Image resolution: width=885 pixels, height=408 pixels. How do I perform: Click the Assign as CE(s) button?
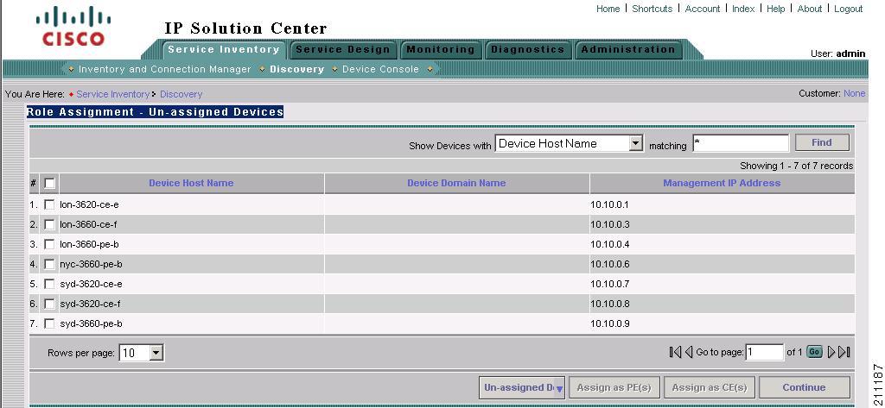tap(710, 387)
